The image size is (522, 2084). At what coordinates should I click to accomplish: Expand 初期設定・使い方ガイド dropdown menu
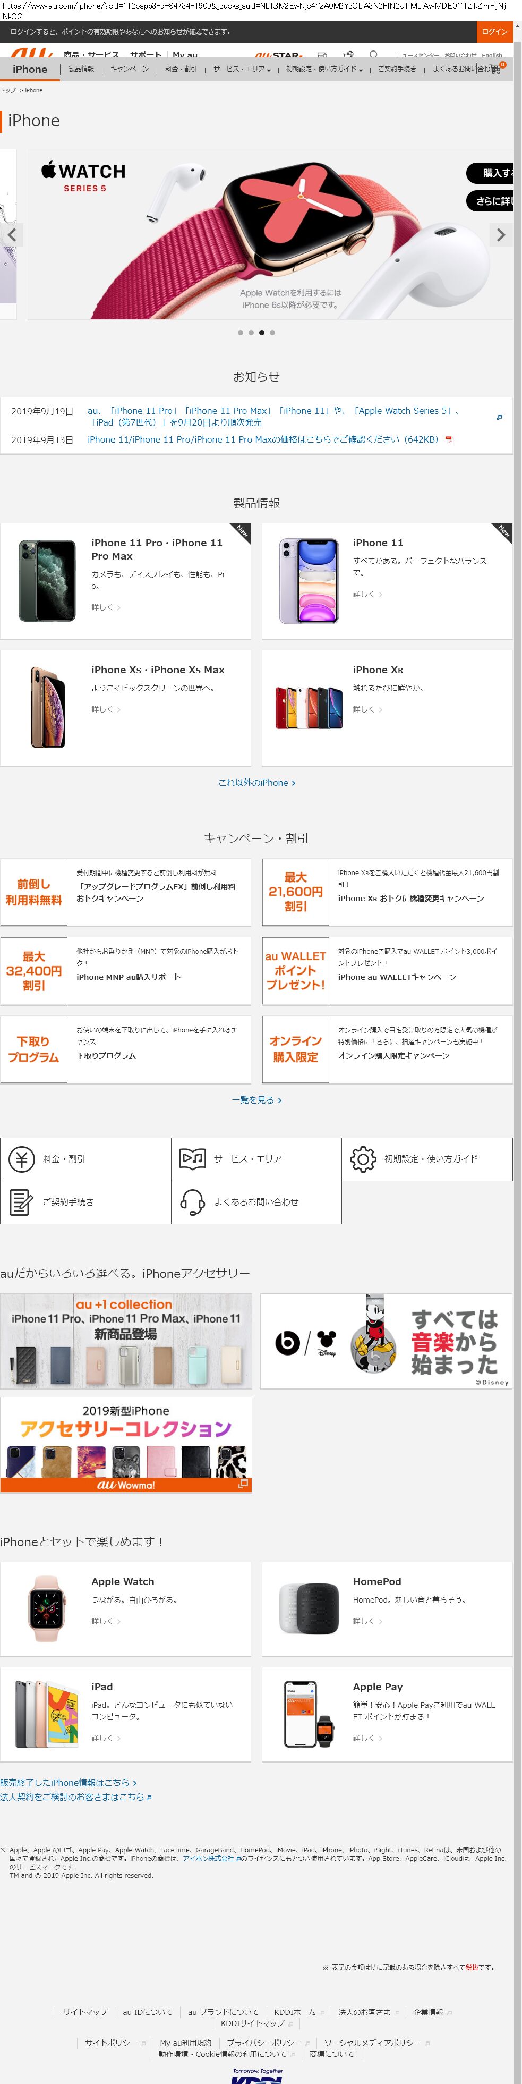point(324,69)
